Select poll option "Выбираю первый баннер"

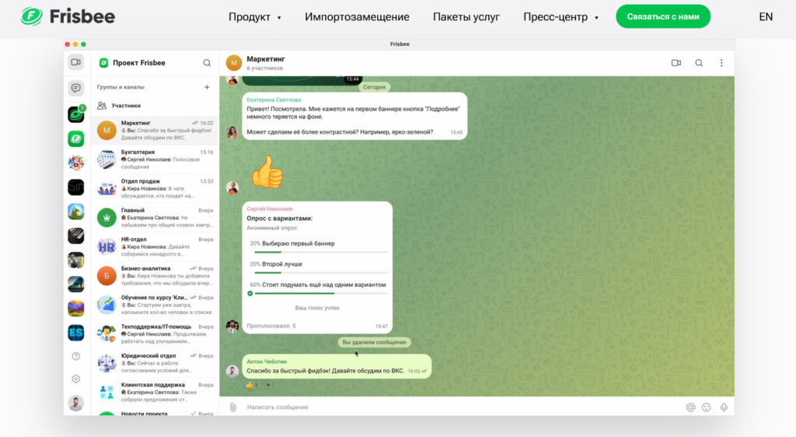point(292,243)
